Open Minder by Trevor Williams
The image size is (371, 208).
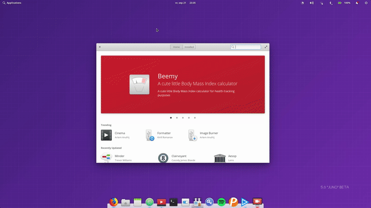117,158
